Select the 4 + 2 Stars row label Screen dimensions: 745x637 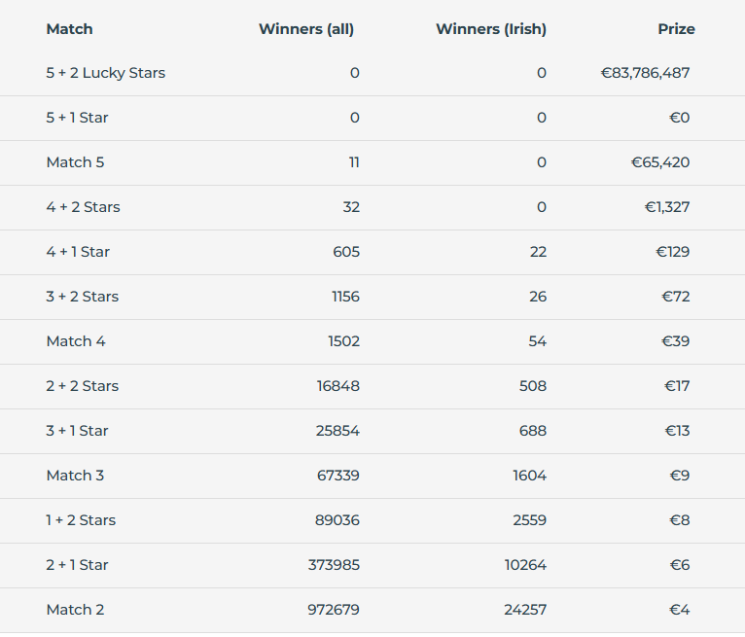coord(83,206)
